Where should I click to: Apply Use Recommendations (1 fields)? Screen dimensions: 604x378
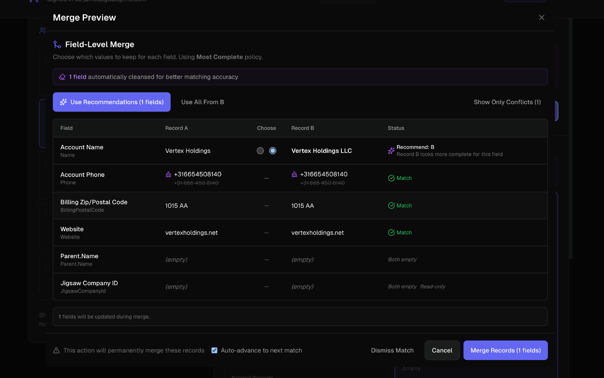[x=112, y=102]
